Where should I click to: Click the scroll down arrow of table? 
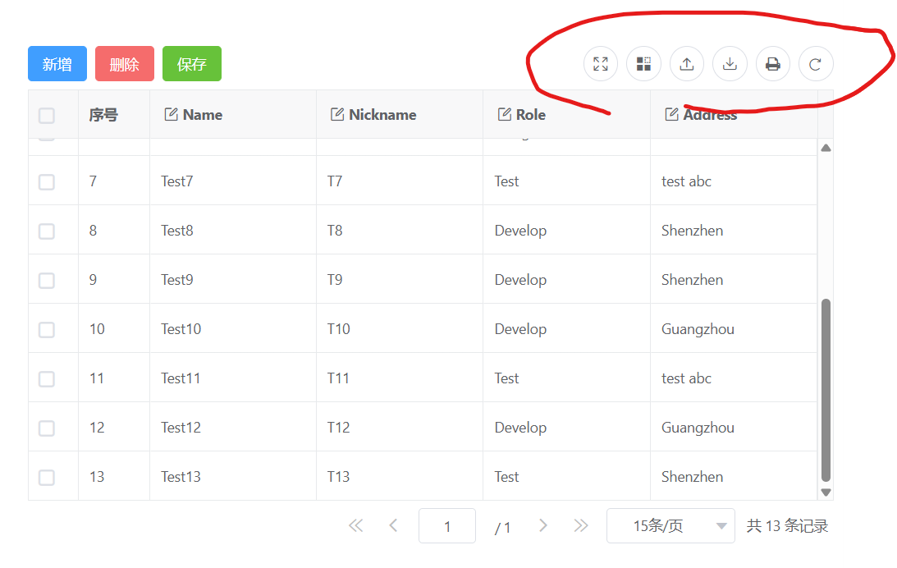click(826, 492)
